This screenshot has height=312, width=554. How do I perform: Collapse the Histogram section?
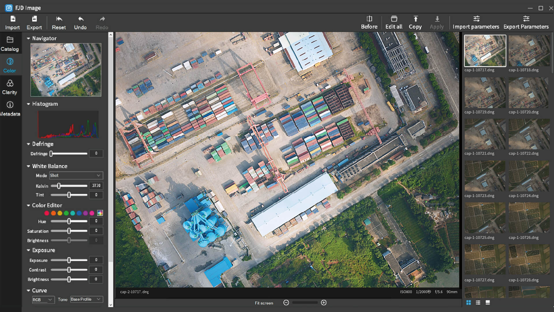[28, 104]
